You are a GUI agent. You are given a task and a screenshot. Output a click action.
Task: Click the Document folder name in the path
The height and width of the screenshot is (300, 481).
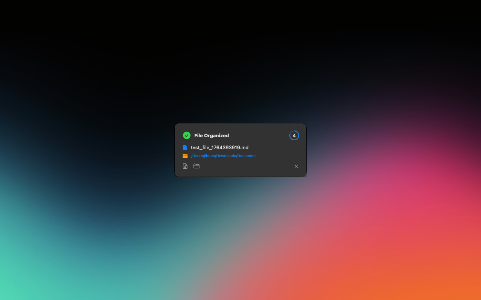click(x=247, y=156)
